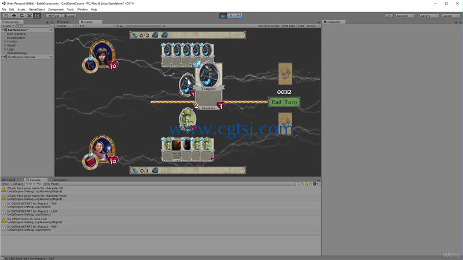The width and height of the screenshot is (463, 260).
Task: Open the Gizmos dropdown
Action: tap(313, 26)
